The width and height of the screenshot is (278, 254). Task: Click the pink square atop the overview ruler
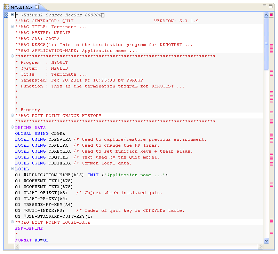(271, 15)
